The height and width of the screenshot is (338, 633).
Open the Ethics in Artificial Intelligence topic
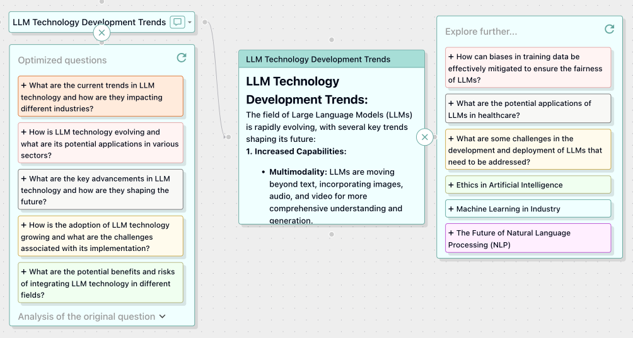pos(528,185)
